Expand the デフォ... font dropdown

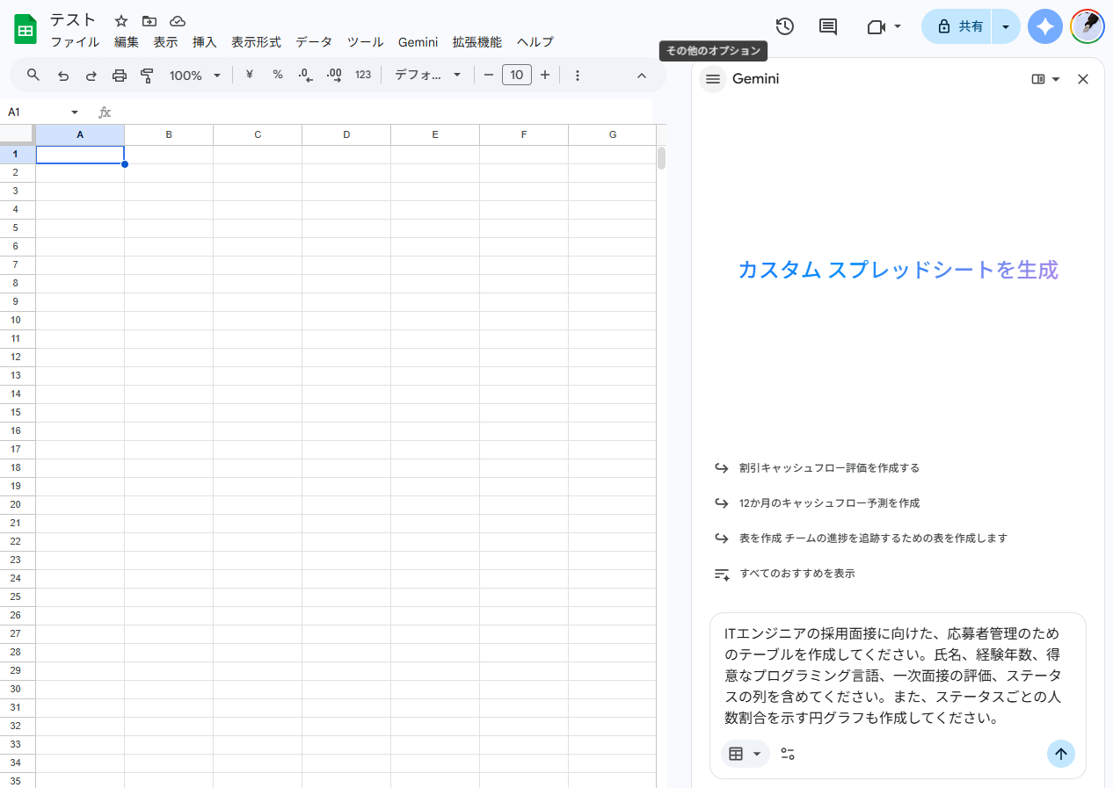coord(428,76)
